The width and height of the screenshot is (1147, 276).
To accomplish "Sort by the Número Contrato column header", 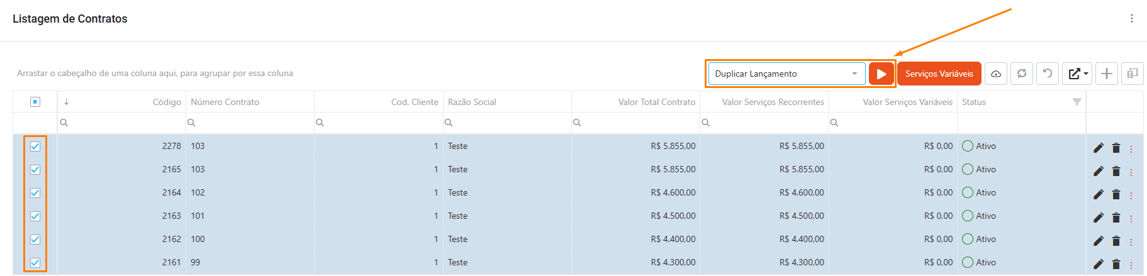I will click(x=225, y=102).
